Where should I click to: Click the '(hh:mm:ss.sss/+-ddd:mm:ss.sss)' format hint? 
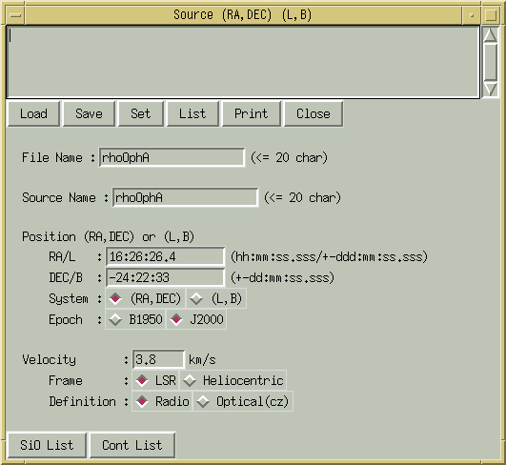tap(329, 257)
